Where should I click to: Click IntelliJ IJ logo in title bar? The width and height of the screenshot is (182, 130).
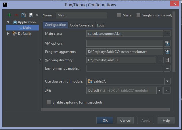(5, 5)
